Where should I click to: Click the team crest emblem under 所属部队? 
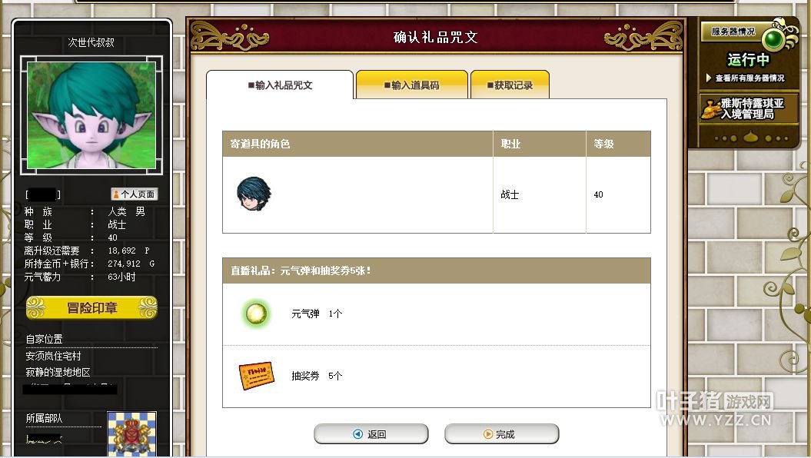point(131,433)
